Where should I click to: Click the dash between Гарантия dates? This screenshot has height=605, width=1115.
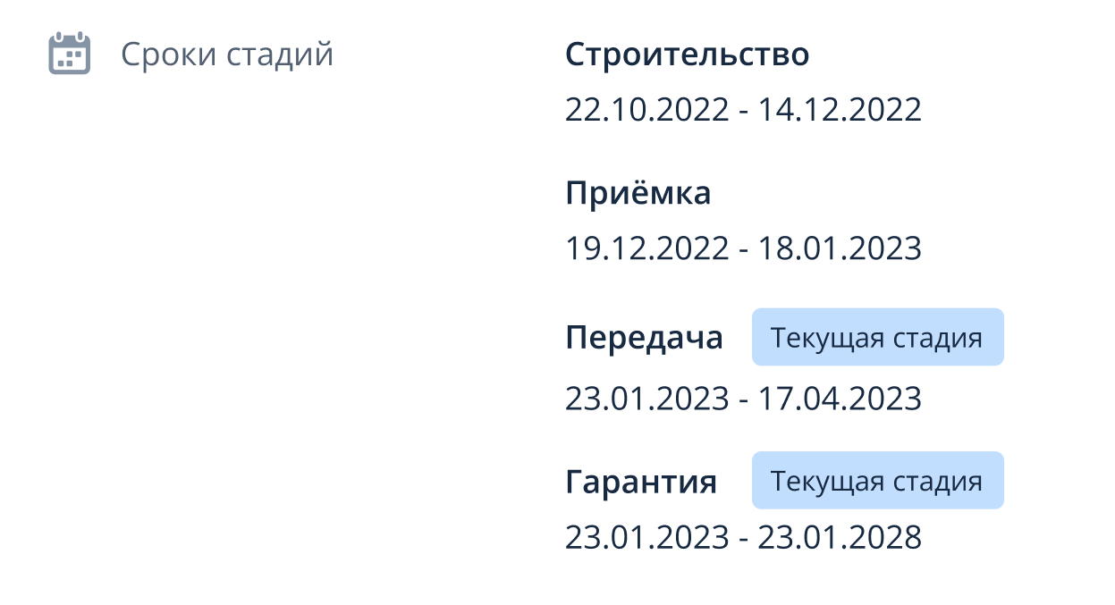pyautogui.click(x=744, y=539)
